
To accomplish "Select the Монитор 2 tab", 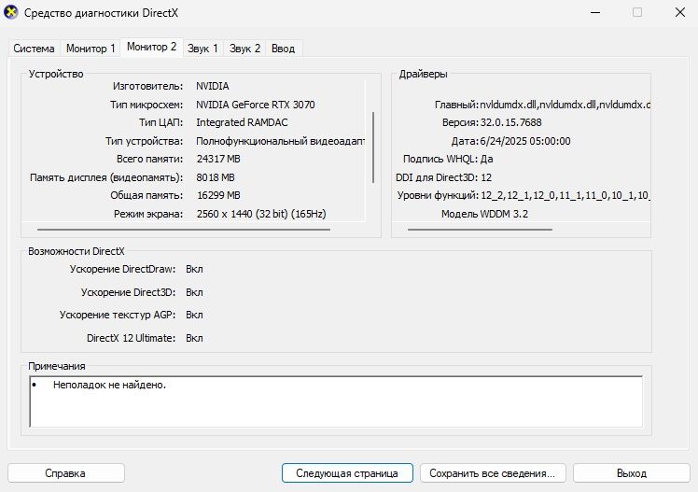I will click(151, 47).
